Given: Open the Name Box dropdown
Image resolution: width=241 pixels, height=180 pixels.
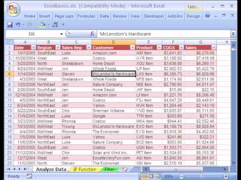Looking at the screenshot, I should (61, 34).
